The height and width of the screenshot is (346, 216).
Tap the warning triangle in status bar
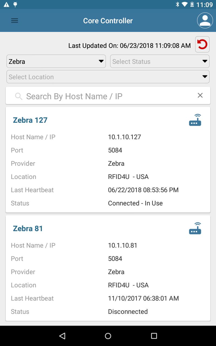(6, 5)
